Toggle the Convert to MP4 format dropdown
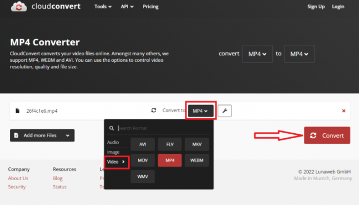359x205 pixels. click(200, 111)
